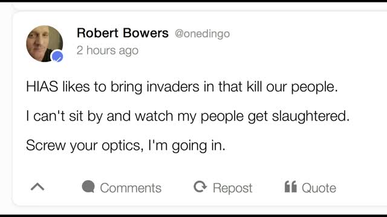Viewport: 387px width, 217px height.
Task: Click the Repost text label
Action: [x=232, y=188]
